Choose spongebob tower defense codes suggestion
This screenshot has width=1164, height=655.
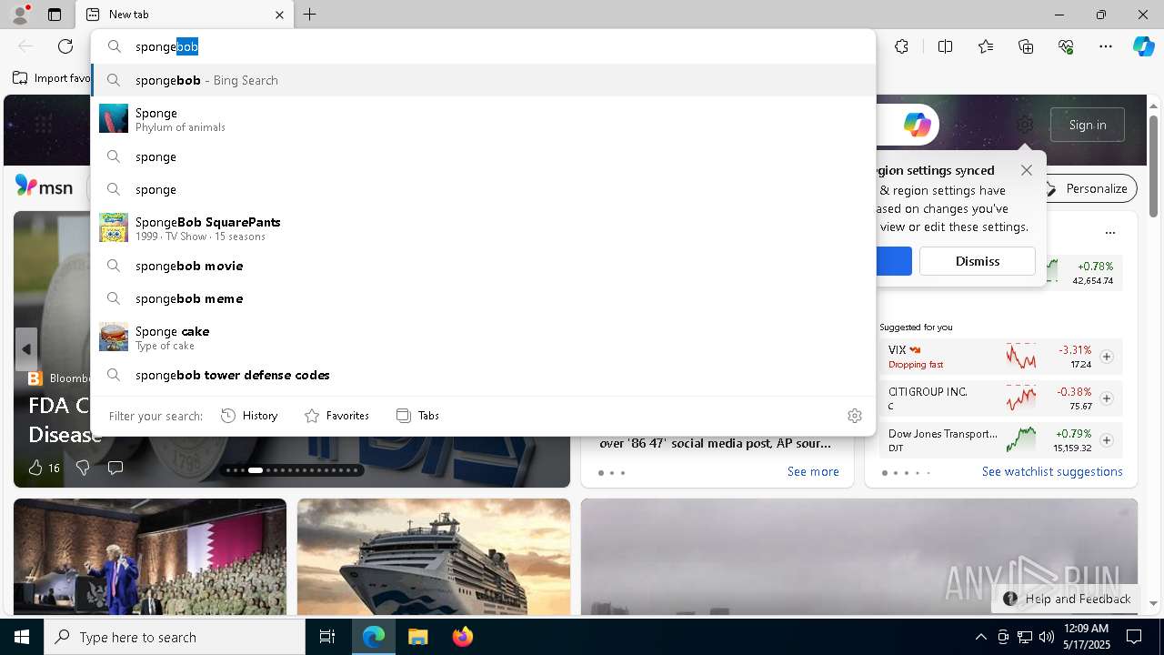[x=483, y=375]
